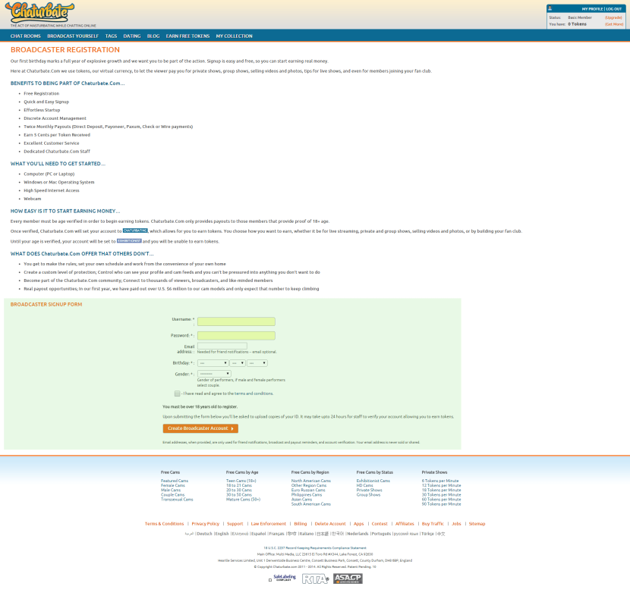Click the RTA badge in footer
Image resolution: width=630 pixels, height=602 pixels.
[x=315, y=578]
